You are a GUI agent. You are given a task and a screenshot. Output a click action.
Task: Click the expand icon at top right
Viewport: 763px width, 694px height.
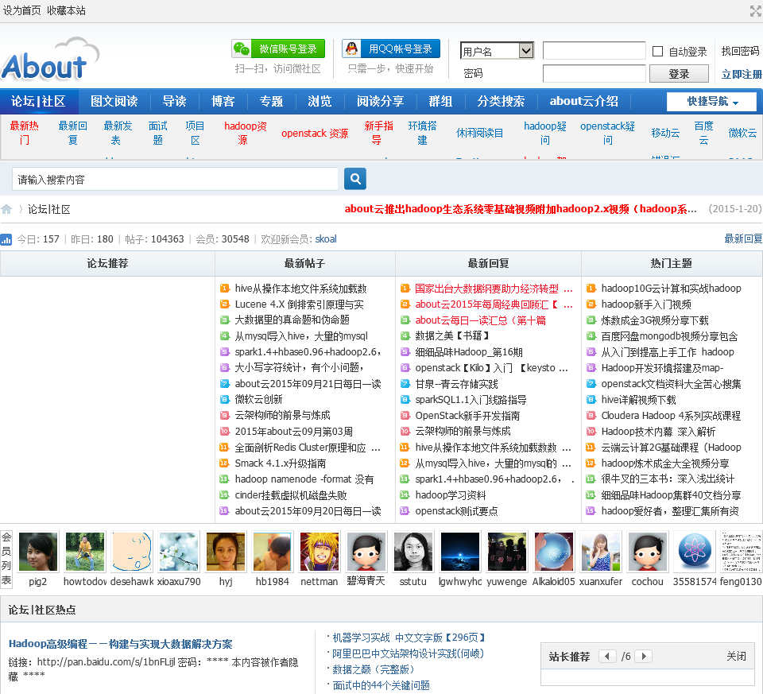click(756, 10)
